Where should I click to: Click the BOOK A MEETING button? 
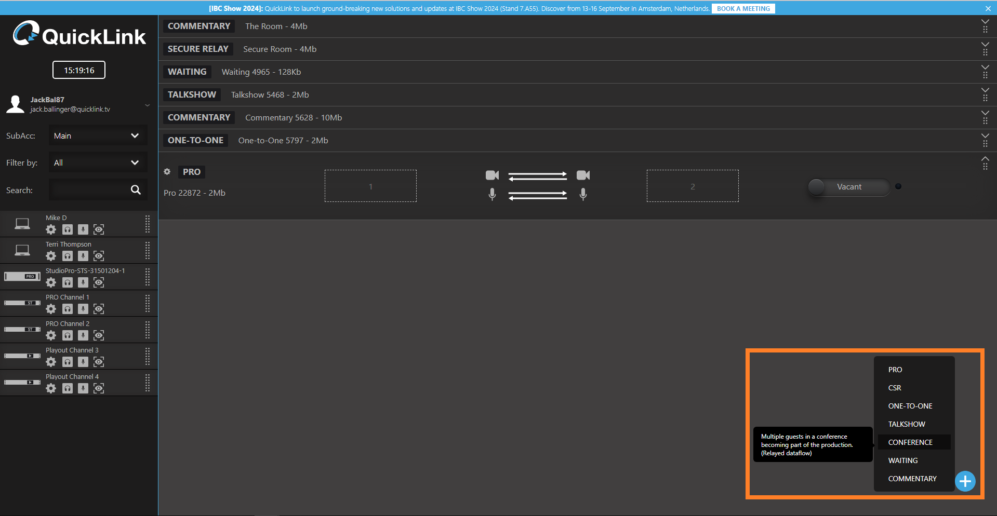point(743,8)
